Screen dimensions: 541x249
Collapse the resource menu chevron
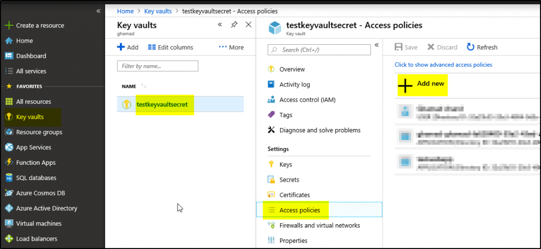point(377,45)
